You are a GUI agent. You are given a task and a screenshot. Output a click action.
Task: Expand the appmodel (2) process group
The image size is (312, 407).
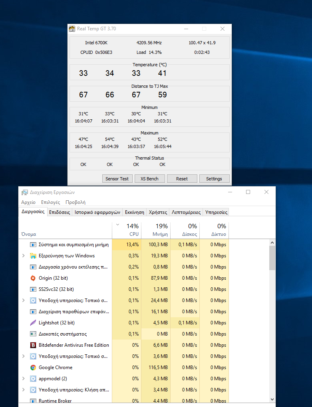(x=24, y=379)
